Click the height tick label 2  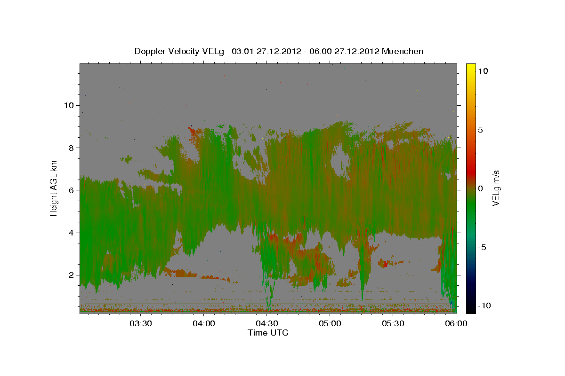71,275
